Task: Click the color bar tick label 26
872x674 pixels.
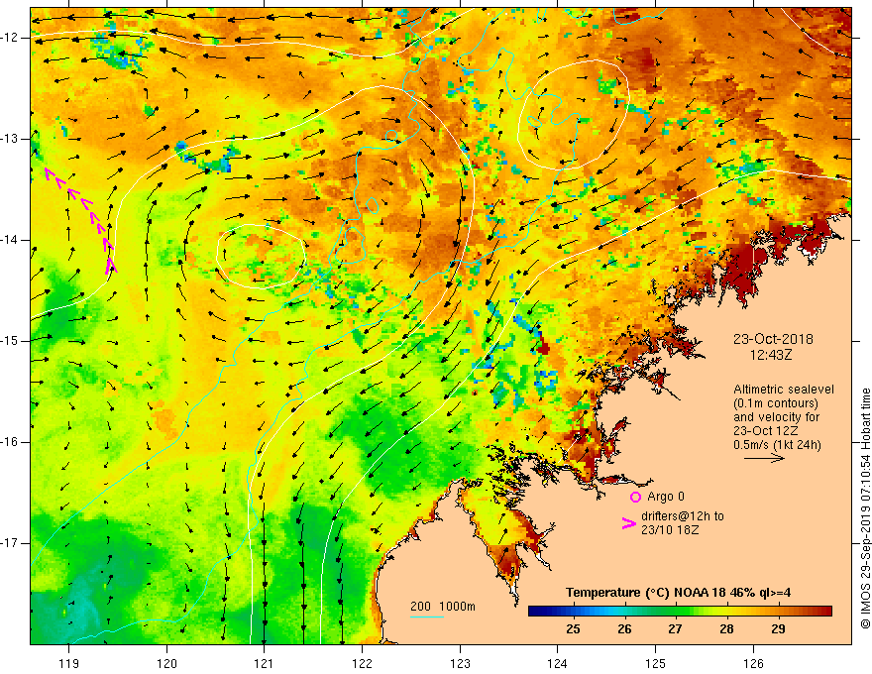Action: coord(624,629)
